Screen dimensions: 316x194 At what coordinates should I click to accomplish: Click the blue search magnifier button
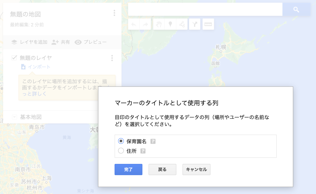296,10
